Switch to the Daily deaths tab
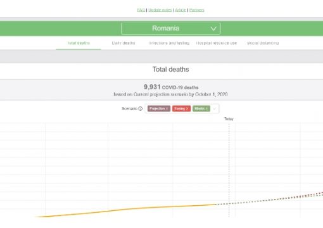Viewport: 323px width, 228px height. (x=123, y=43)
